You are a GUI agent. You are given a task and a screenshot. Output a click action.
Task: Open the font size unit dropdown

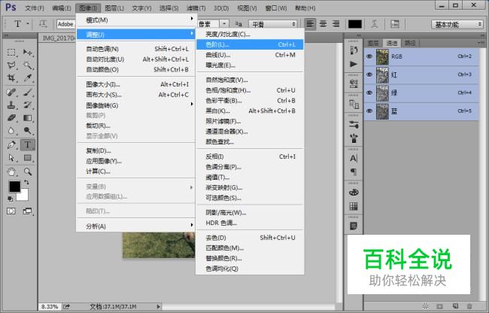click(x=224, y=24)
